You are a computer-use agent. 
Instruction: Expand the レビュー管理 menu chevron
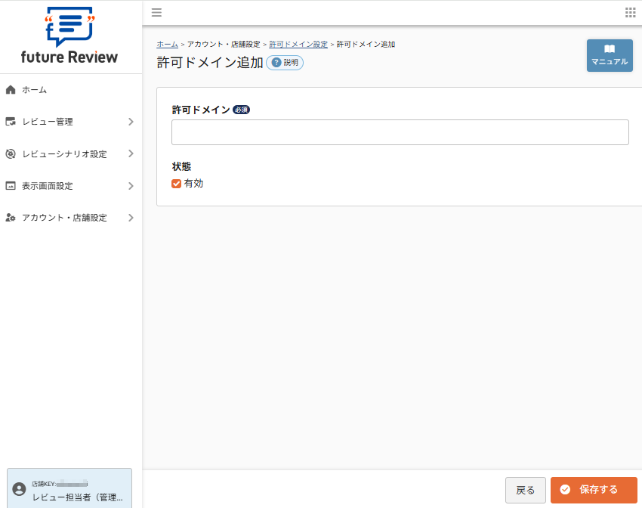[x=130, y=121]
